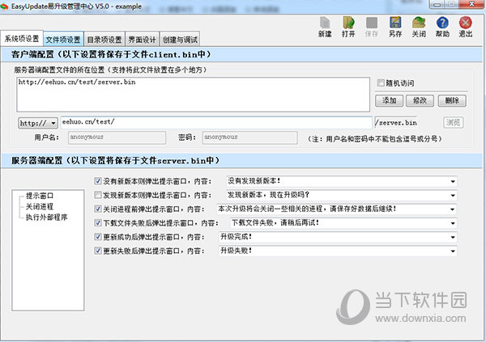Expand the 没有发现新版本! message dropdown
This screenshot has height=342, width=486.
click(453, 181)
